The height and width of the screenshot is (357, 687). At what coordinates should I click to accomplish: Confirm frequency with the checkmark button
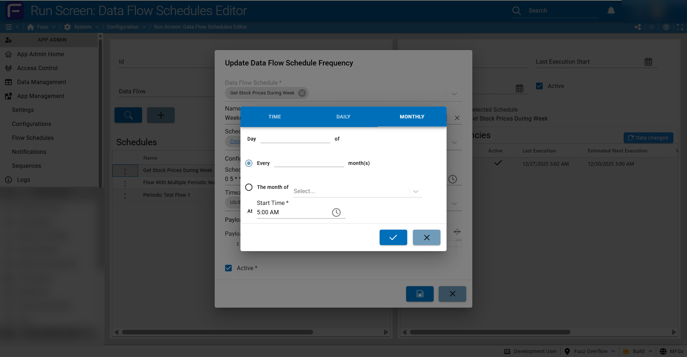(x=393, y=238)
